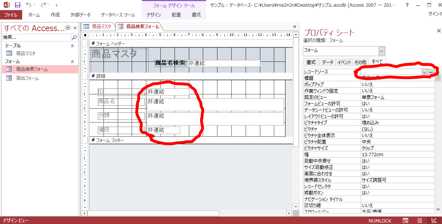Switch to 書式 tab in property sheet

point(311,62)
